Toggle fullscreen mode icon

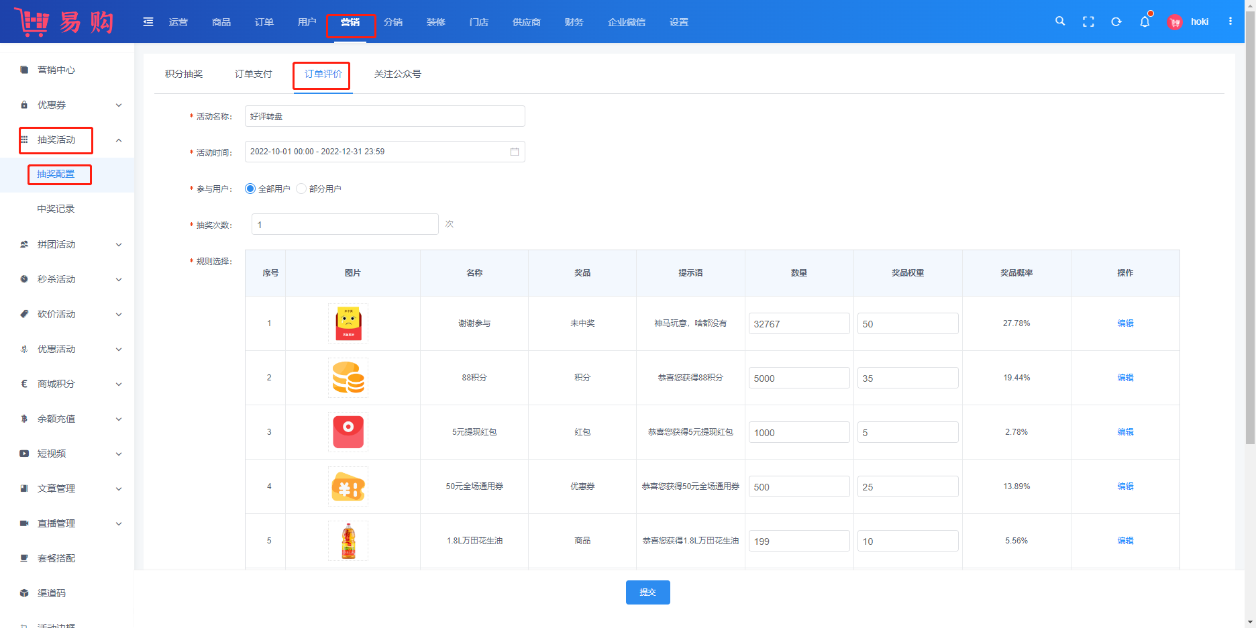[x=1088, y=22]
